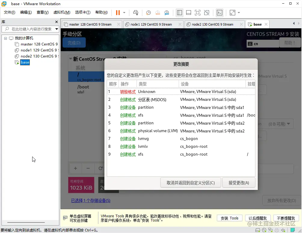The width and height of the screenshot is (302, 233).
Task: Click the revert to snapshot icon
Action: click(158, 13)
